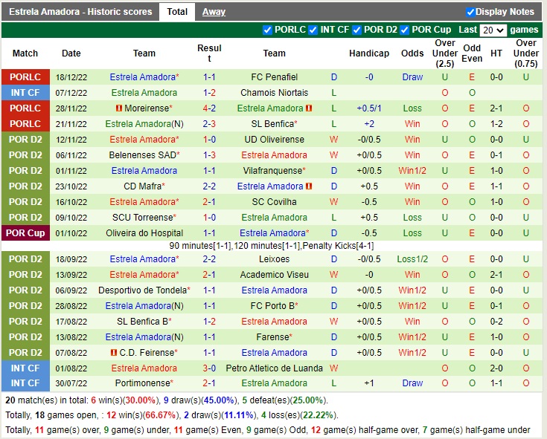The width and height of the screenshot is (547, 439).
Task: Open Petro Atletico de Luanda team link
Action: point(274,368)
